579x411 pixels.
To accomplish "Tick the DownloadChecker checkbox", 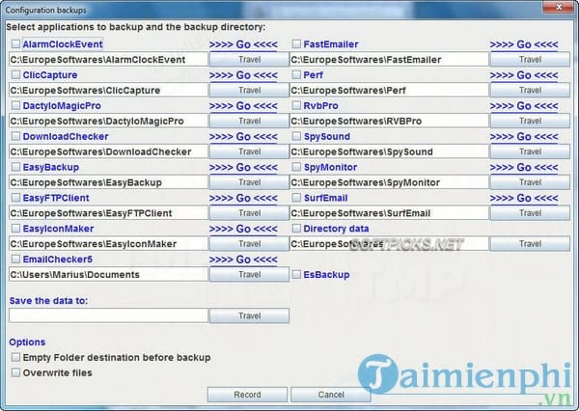I will tap(15, 136).
